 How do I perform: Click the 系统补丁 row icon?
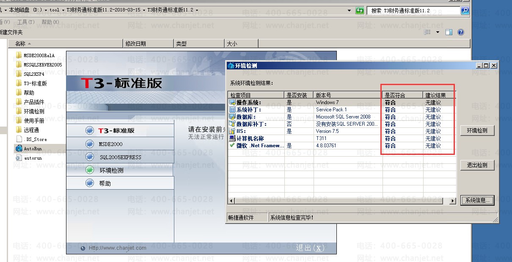point(232,110)
